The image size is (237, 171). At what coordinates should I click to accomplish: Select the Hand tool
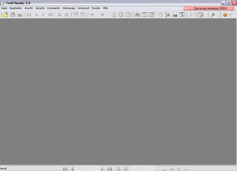click(x=160, y=15)
